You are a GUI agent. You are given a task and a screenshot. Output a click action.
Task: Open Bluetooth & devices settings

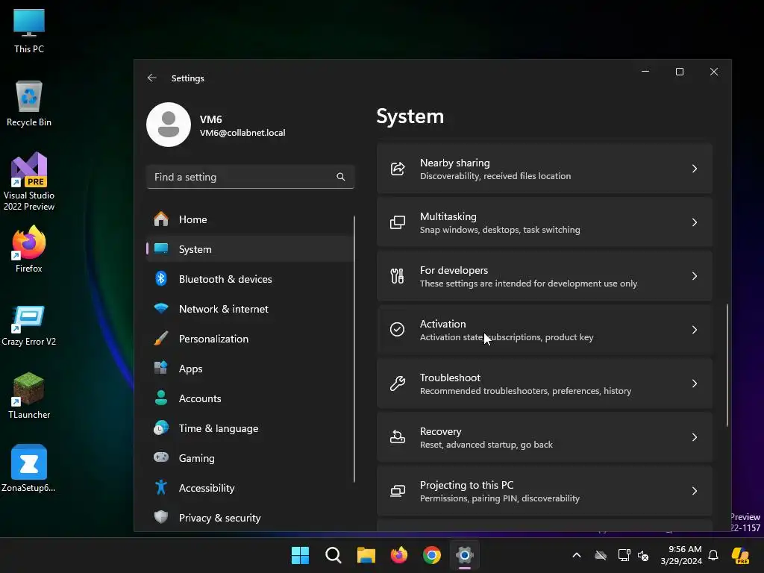point(249,279)
